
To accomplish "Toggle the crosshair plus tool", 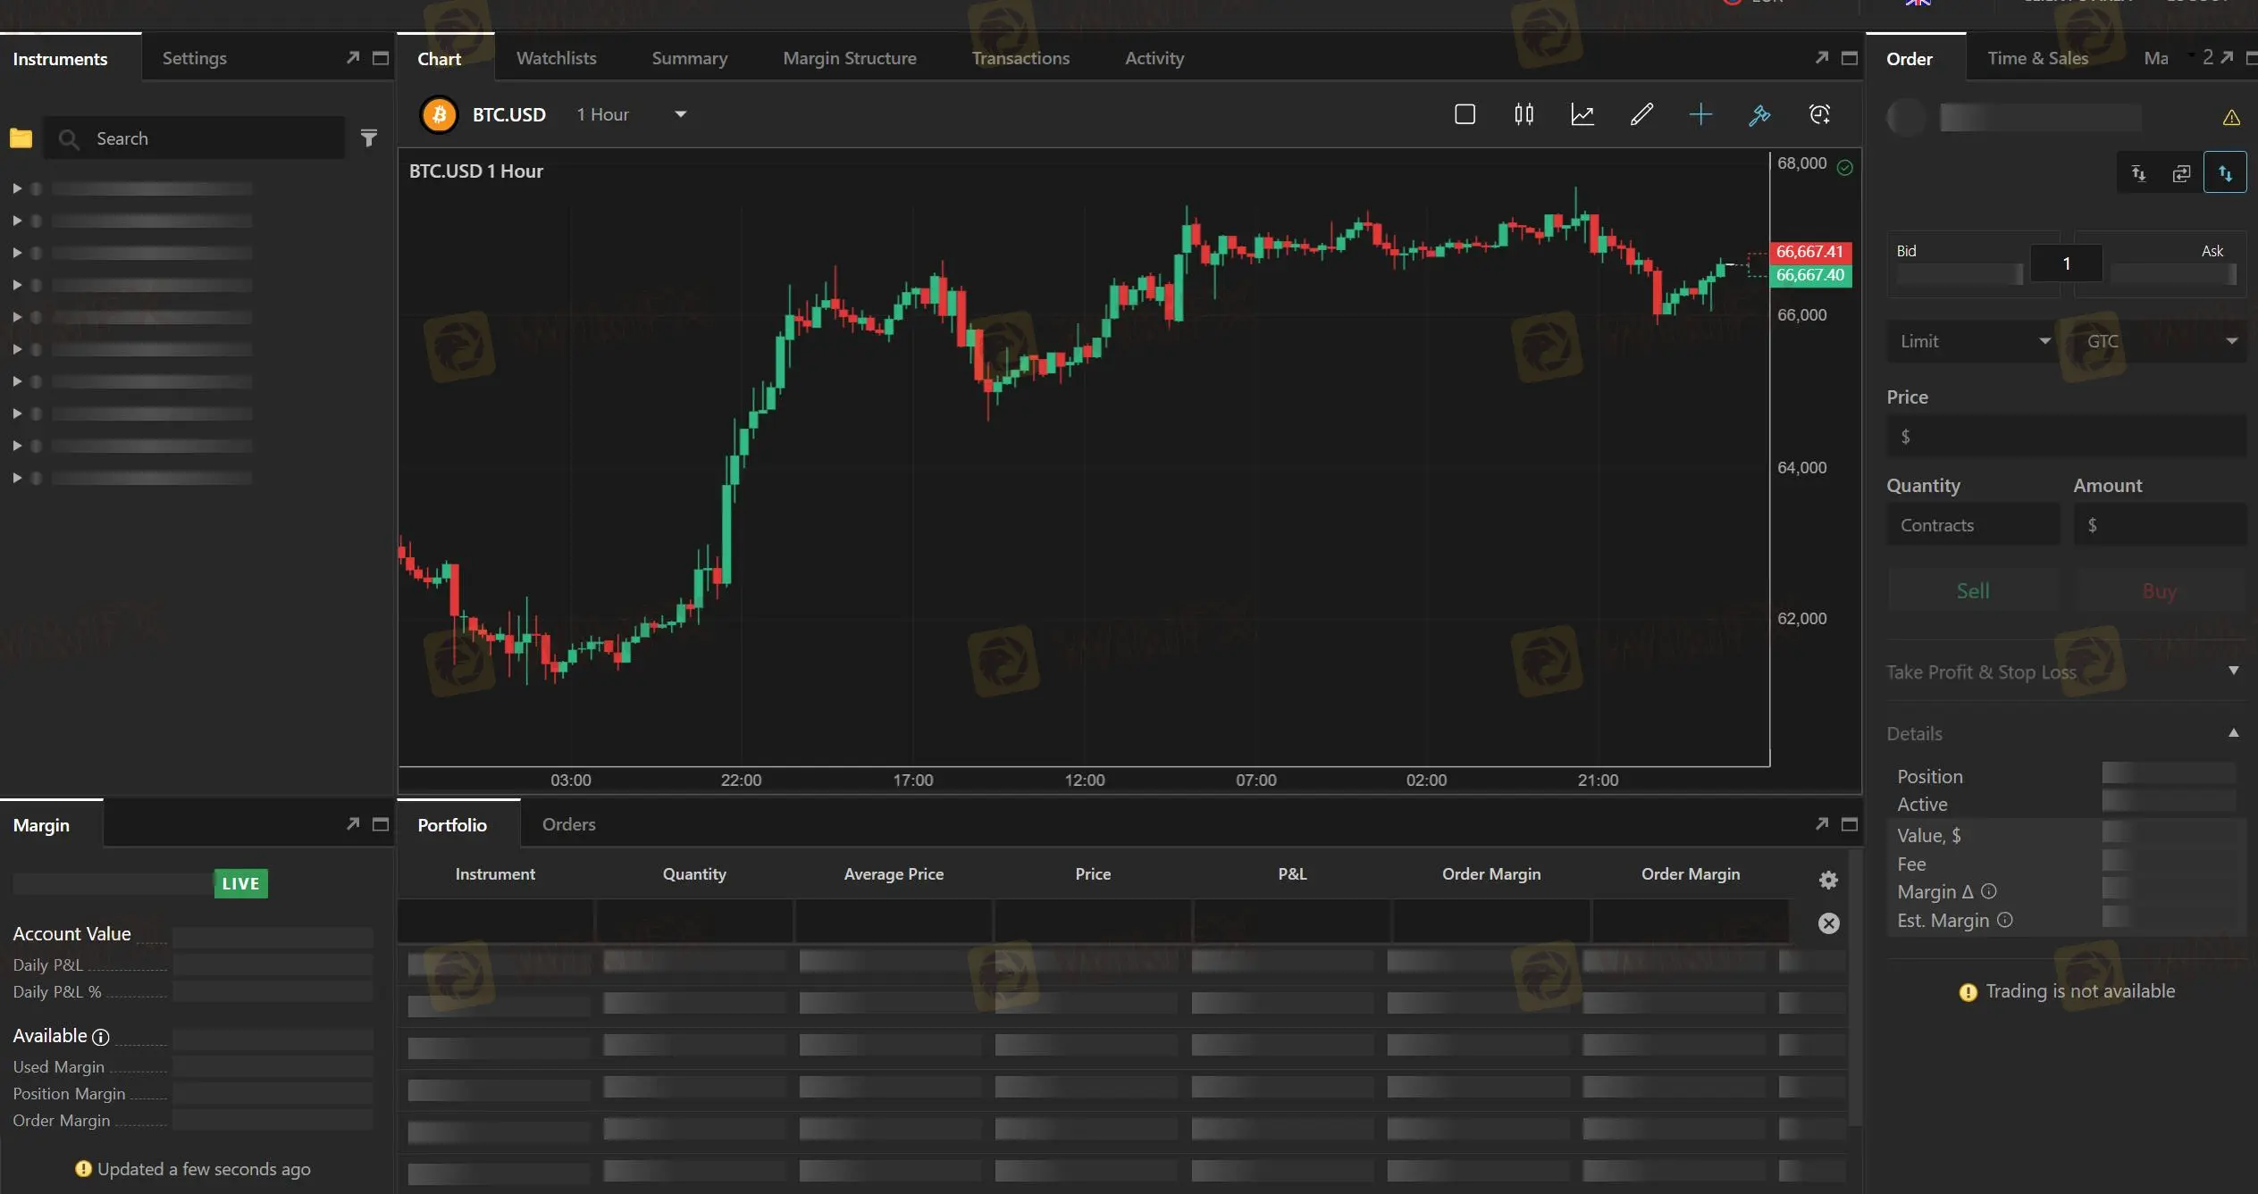I will coord(1700,114).
